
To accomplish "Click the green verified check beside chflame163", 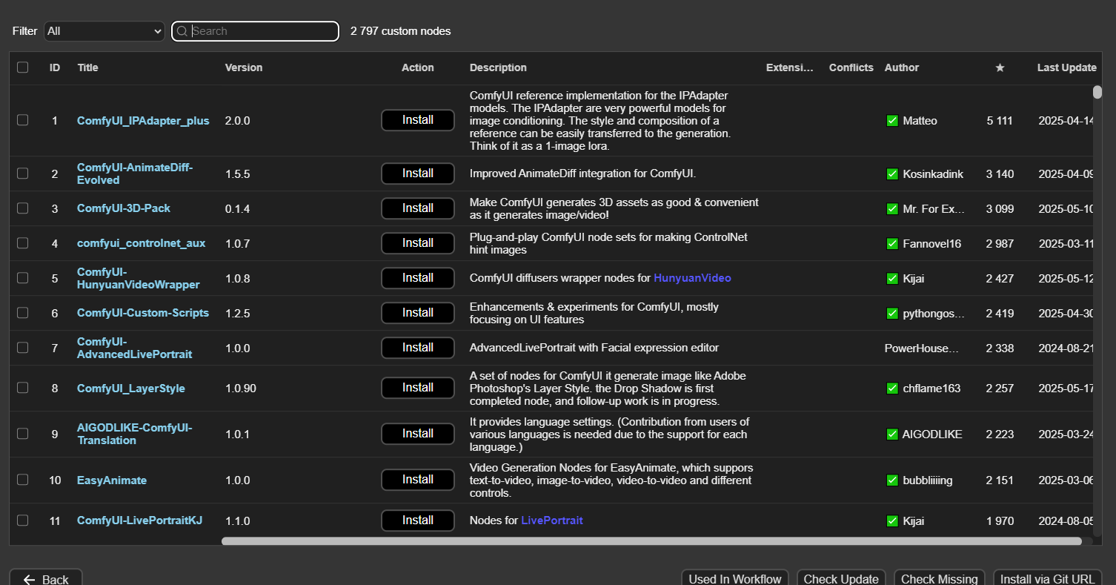I will click(892, 389).
